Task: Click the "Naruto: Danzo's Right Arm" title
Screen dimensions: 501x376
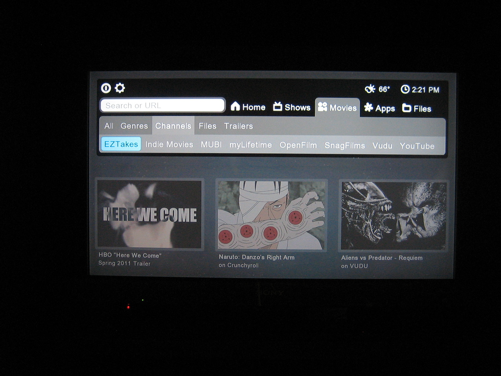Action: pyautogui.click(x=256, y=257)
